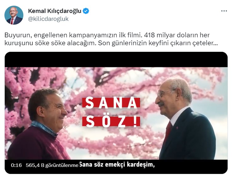Click the subtitle Sana söz emekçi kardeşim
232x178 pixels.
tap(117, 165)
